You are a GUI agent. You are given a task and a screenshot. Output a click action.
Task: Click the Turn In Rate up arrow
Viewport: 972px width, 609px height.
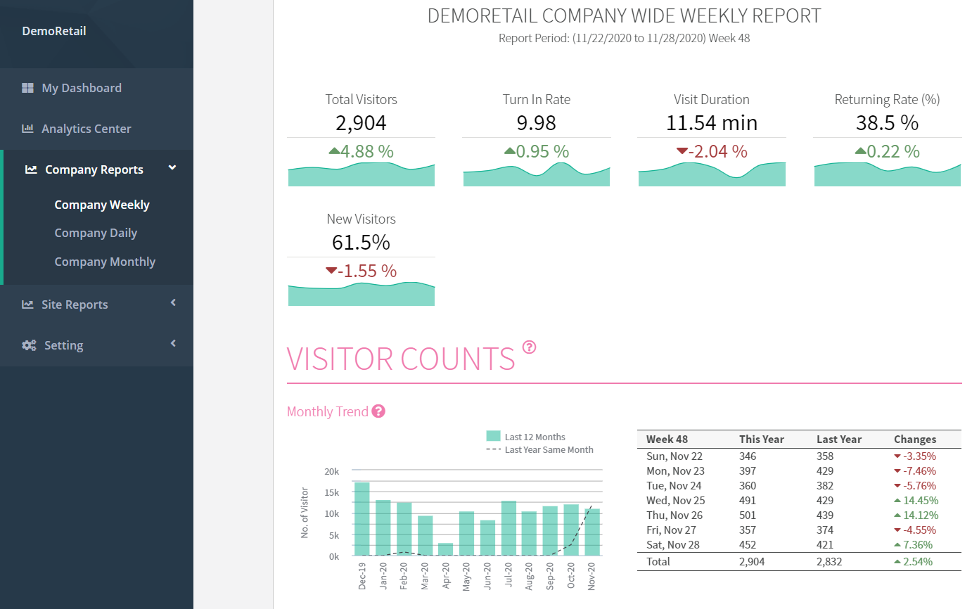coord(510,150)
